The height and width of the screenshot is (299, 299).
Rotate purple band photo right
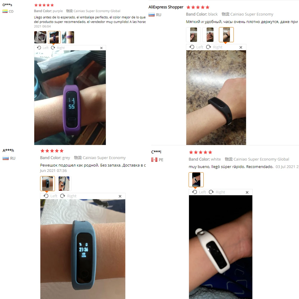pyautogui.click(x=58, y=48)
